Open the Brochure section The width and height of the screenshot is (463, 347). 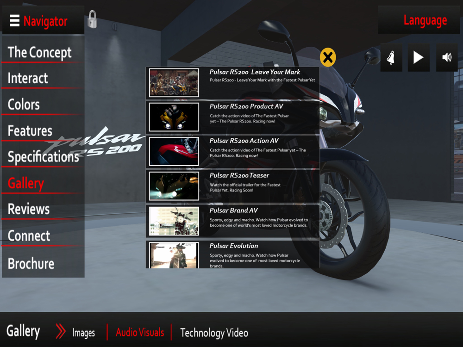tap(43, 264)
